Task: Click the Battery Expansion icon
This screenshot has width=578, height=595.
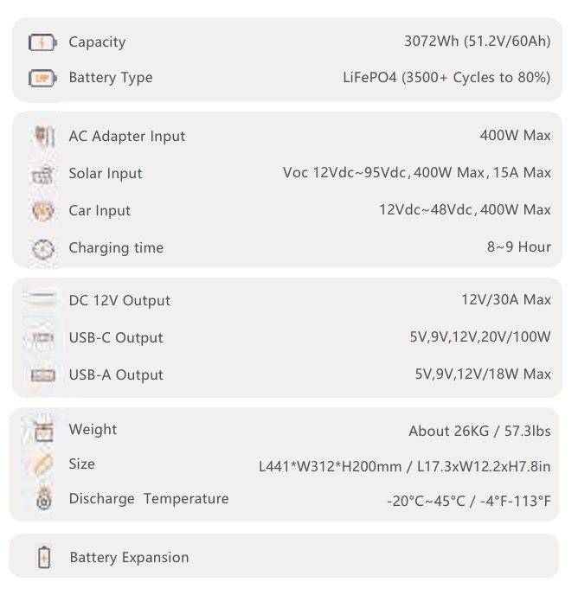Action: click(x=44, y=557)
